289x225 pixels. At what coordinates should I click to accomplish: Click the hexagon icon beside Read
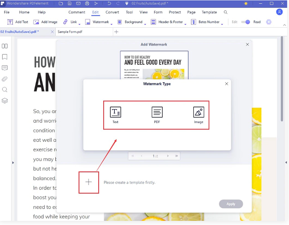[x=269, y=22]
